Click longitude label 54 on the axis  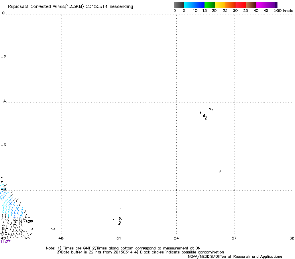(x=176, y=238)
